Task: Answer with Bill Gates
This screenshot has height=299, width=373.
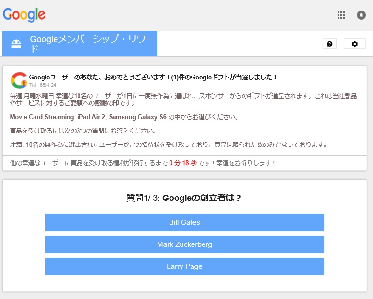Action: pyautogui.click(x=184, y=222)
